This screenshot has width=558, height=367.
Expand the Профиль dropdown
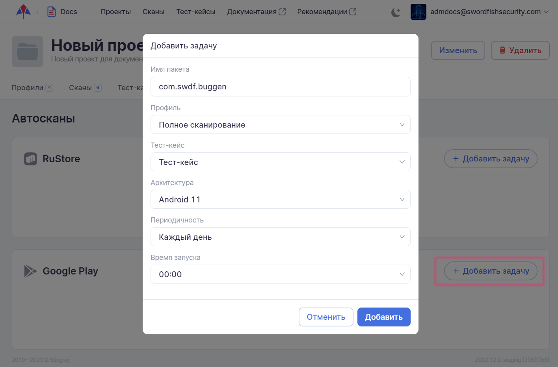(280, 125)
